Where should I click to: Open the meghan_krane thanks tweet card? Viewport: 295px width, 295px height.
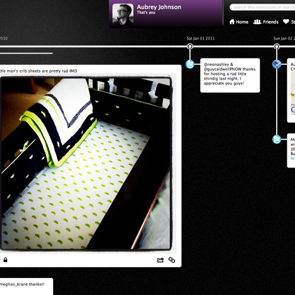click(27, 286)
